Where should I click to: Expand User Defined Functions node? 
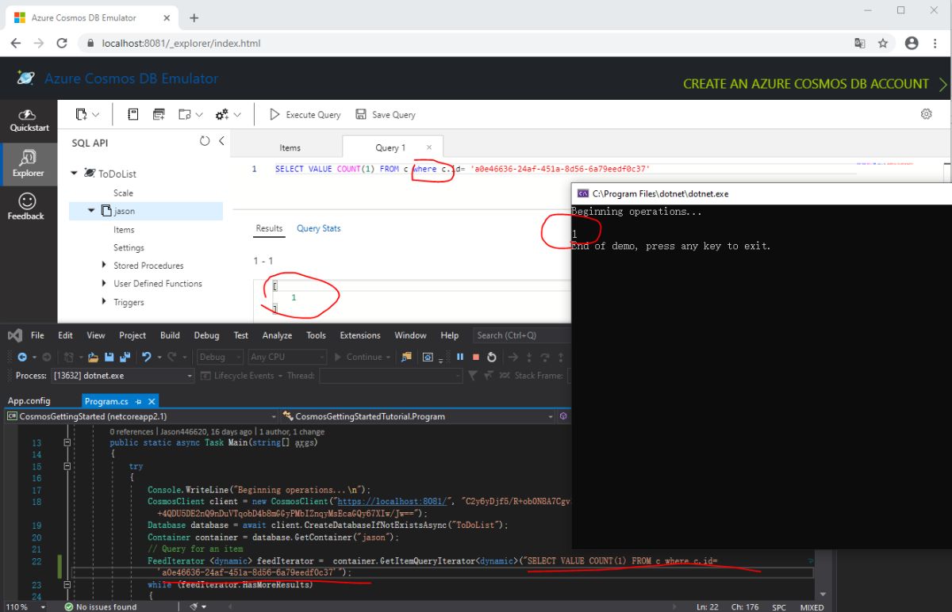point(105,284)
